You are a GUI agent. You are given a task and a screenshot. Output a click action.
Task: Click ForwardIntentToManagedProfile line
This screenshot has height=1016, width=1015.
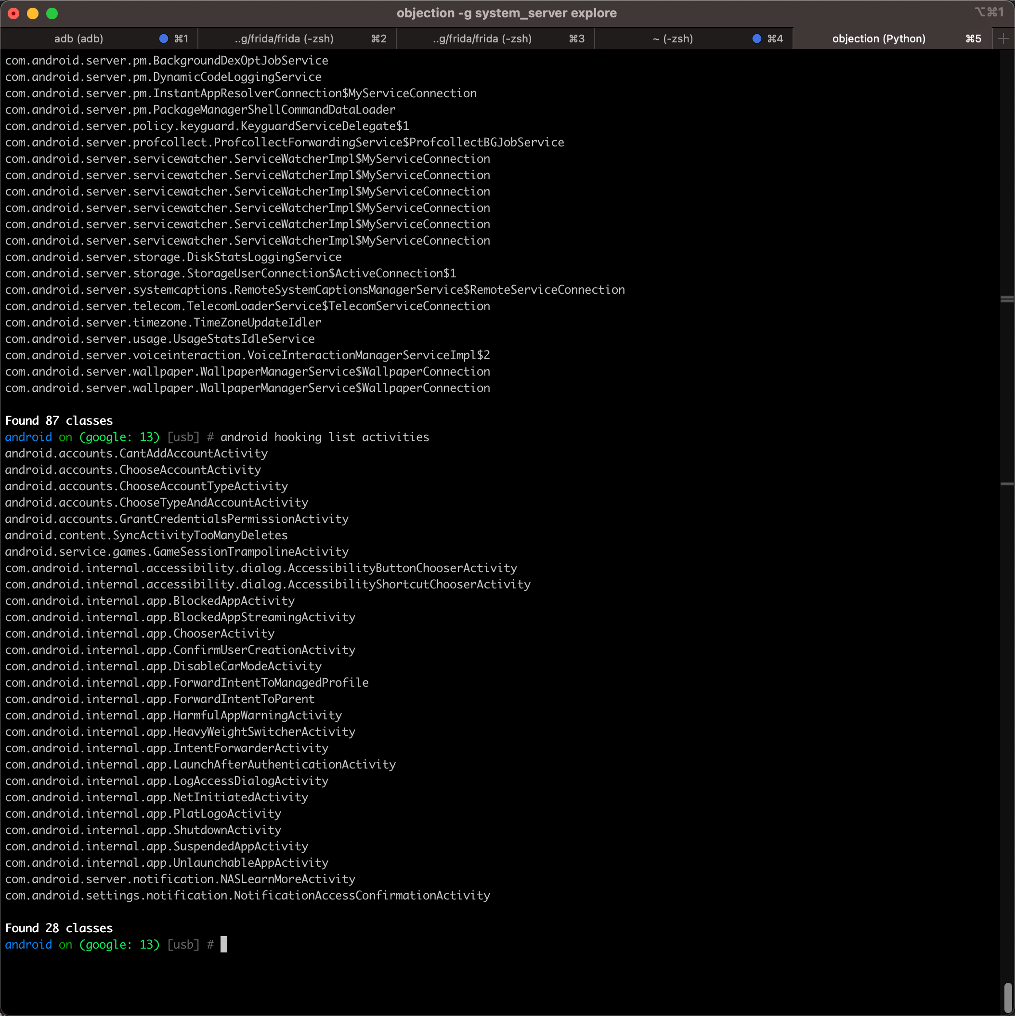[x=187, y=682]
